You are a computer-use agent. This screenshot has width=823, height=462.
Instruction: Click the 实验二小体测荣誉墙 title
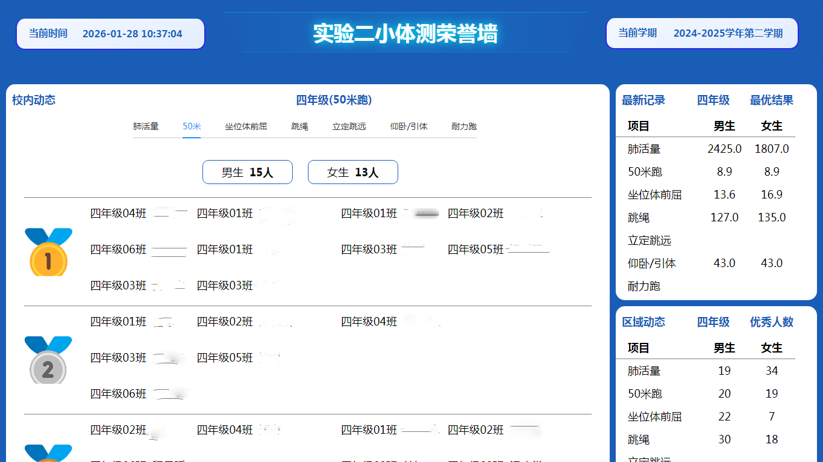pos(405,34)
